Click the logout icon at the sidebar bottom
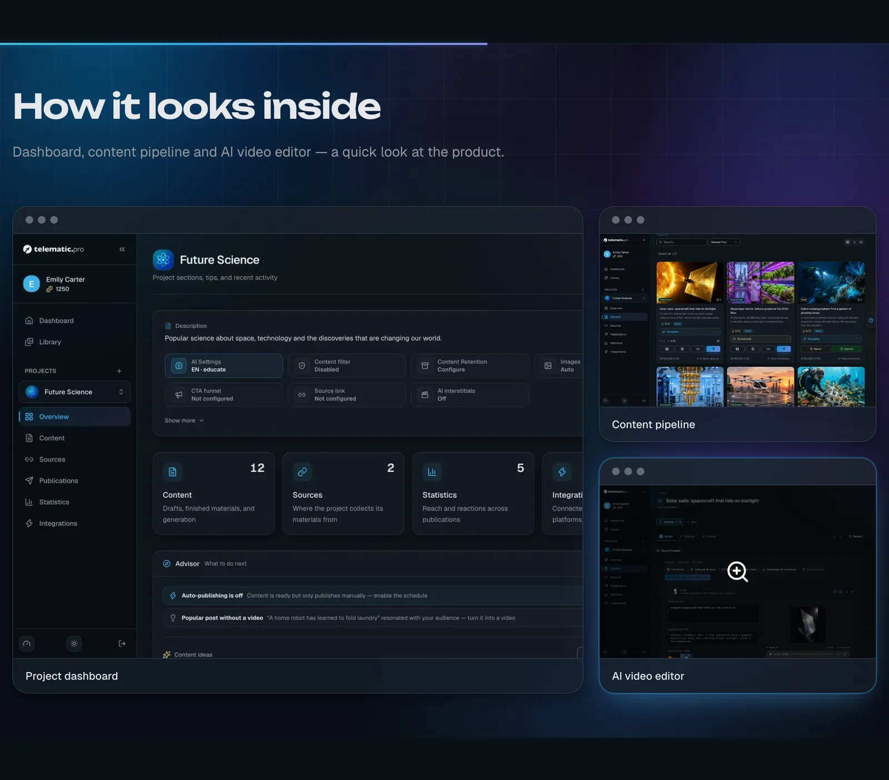This screenshot has width=889, height=780. [122, 643]
